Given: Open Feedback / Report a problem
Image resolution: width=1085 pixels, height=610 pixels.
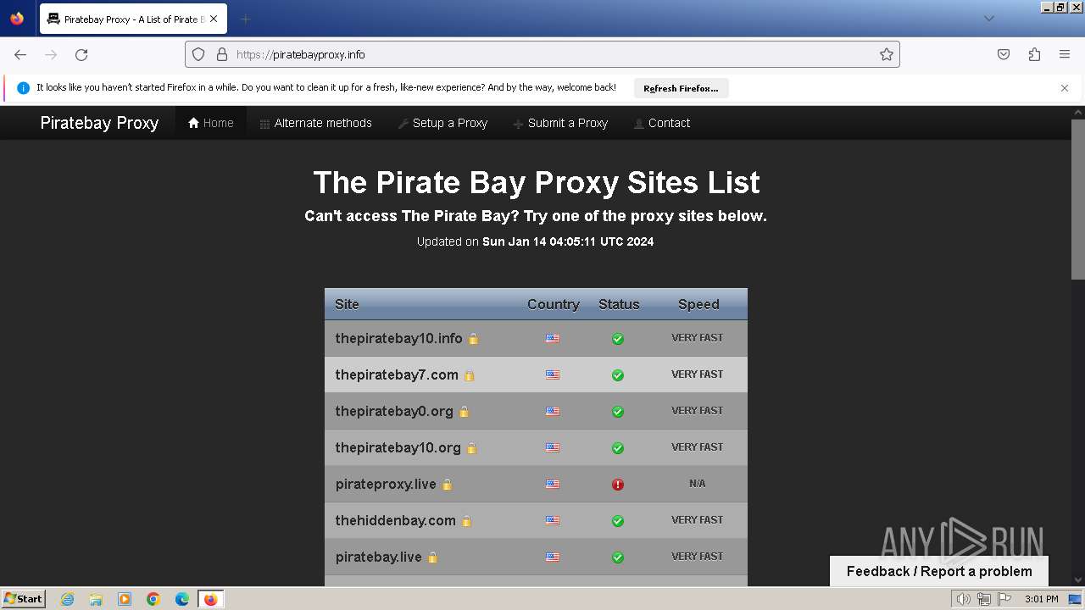Looking at the screenshot, I should point(939,571).
